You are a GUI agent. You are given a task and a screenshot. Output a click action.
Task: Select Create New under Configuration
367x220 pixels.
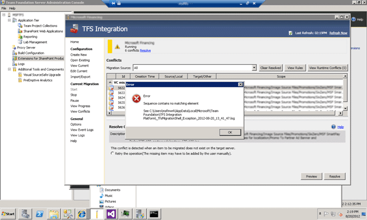(x=79, y=54)
